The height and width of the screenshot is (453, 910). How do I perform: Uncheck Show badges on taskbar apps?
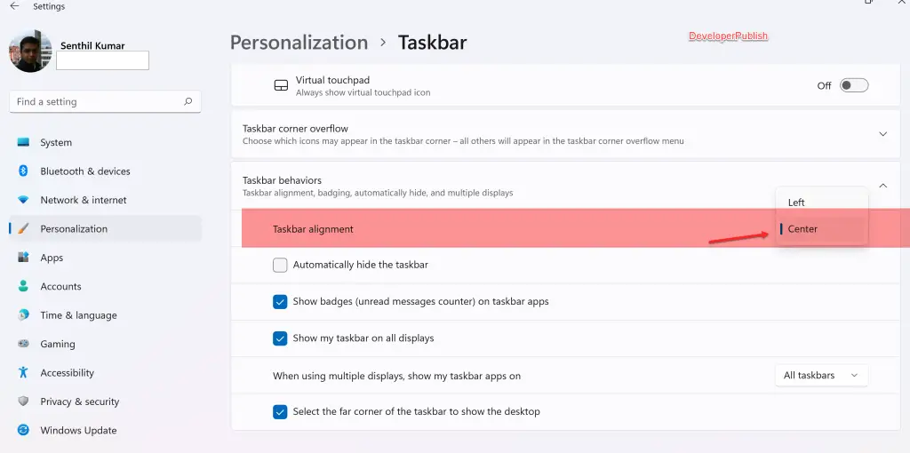coord(280,302)
